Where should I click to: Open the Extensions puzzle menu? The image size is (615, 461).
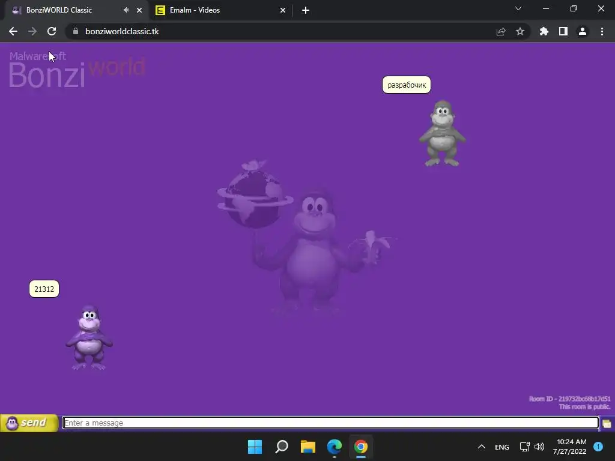tap(544, 31)
